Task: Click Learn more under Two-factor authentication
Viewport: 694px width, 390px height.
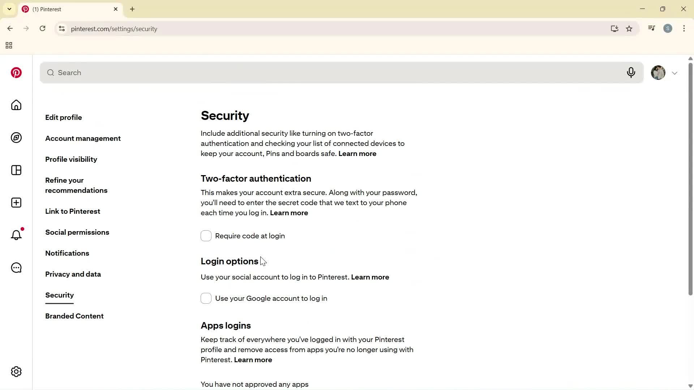Action: pos(289,213)
